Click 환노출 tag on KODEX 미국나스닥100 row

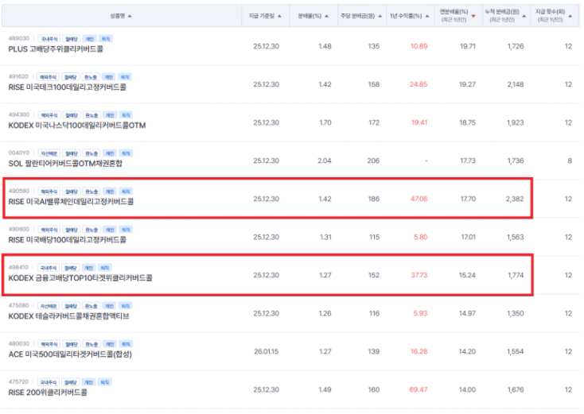(91, 115)
